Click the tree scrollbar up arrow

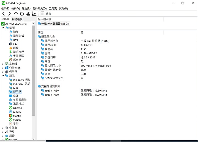(34, 24)
